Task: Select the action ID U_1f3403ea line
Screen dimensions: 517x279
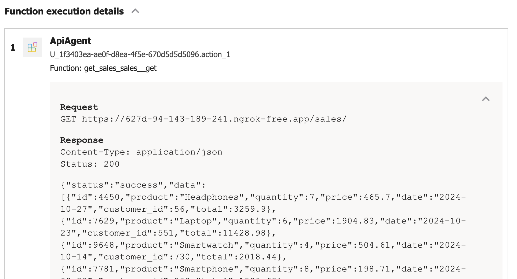Action: [140, 54]
